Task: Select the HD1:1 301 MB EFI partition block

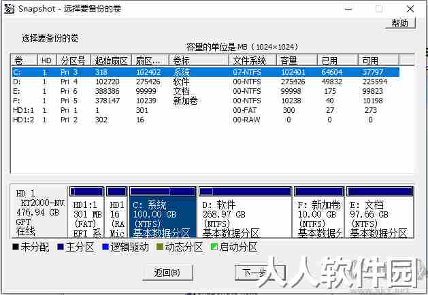Action: pyautogui.click(x=86, y=212)
